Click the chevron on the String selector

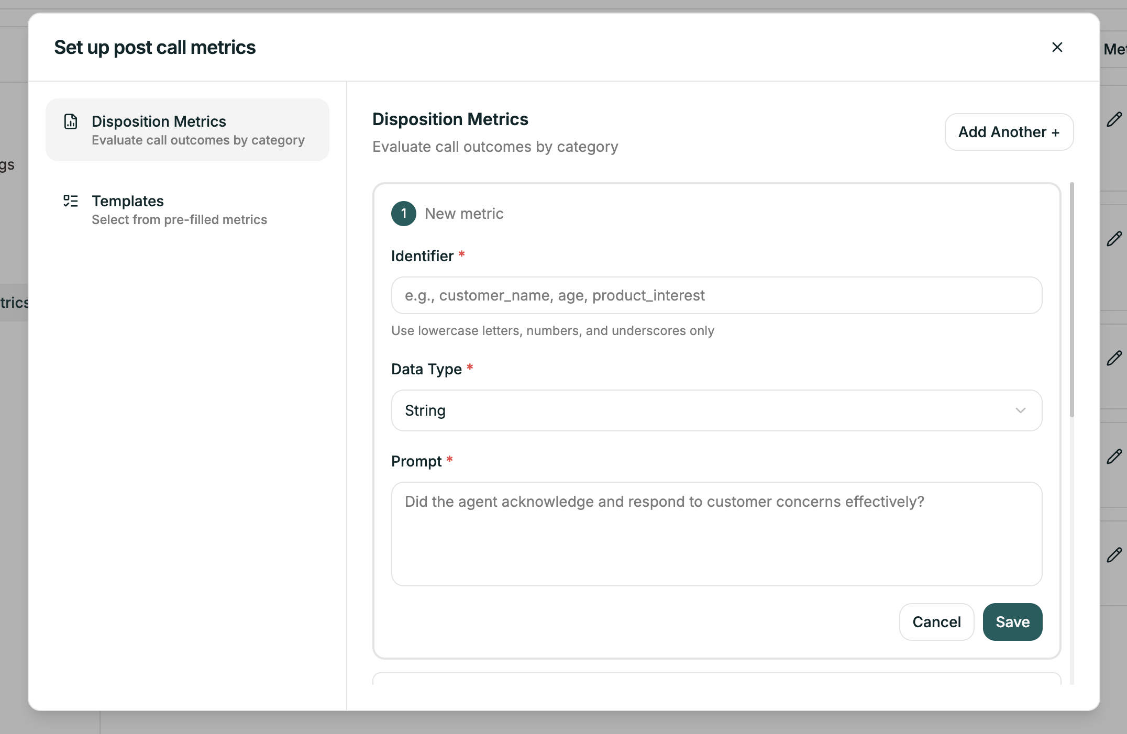[x=1020, y=410]
